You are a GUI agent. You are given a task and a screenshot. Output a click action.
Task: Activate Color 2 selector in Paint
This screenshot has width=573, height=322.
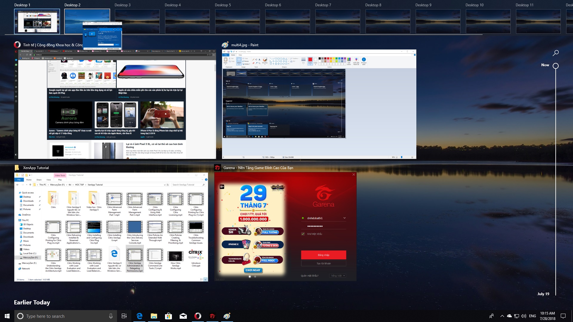pyautogui.click(x=315, y=61)
